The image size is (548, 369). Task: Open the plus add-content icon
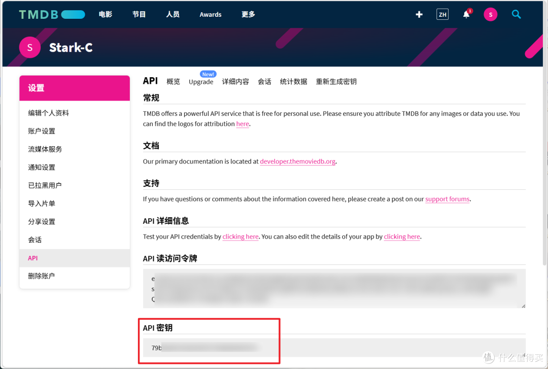click(419, 14)
